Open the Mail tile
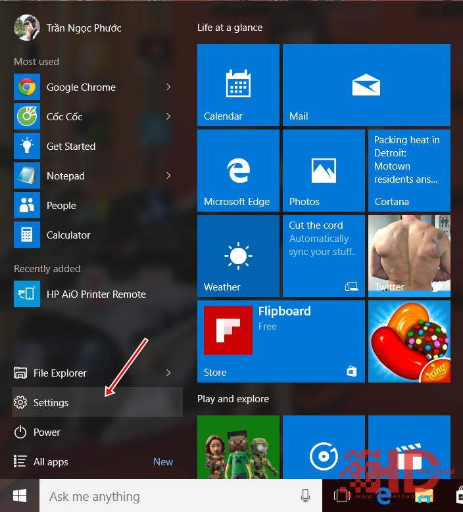The height and width of the screenshot is (512, 463). point(366,85)
